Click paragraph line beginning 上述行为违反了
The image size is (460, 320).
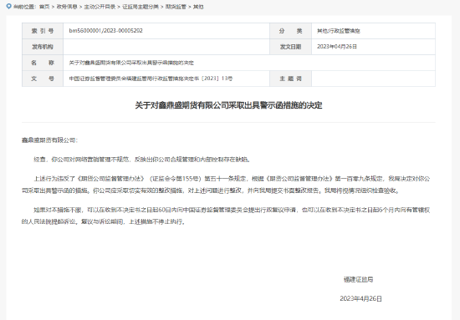pyautogui.click(x=232, y=179)
